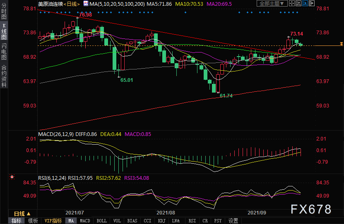Screen dimensions: 344x224
Task: Click the 日线 period label in chart title
Action: 72,4
